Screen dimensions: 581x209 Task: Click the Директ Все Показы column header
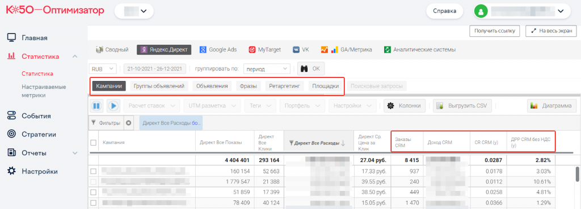[225, 142]
